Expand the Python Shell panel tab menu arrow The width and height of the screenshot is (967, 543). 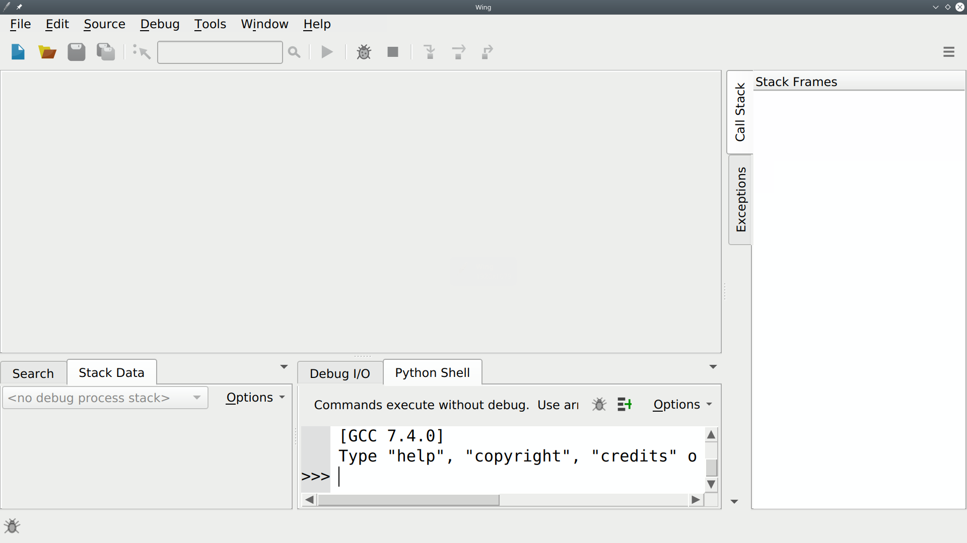pyautogui.click(x=713, y=367)
